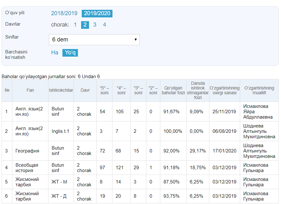Click the 91,67% grade percentage

(x=171, y=112)
